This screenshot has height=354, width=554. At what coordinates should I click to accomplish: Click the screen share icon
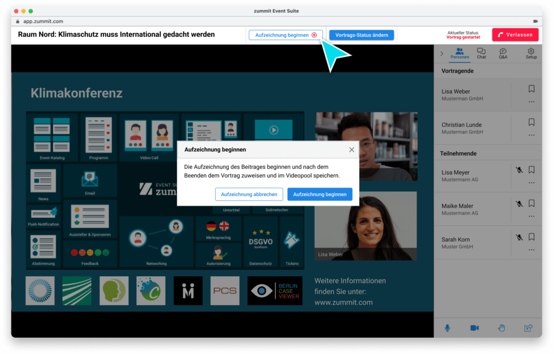(529, 328)
